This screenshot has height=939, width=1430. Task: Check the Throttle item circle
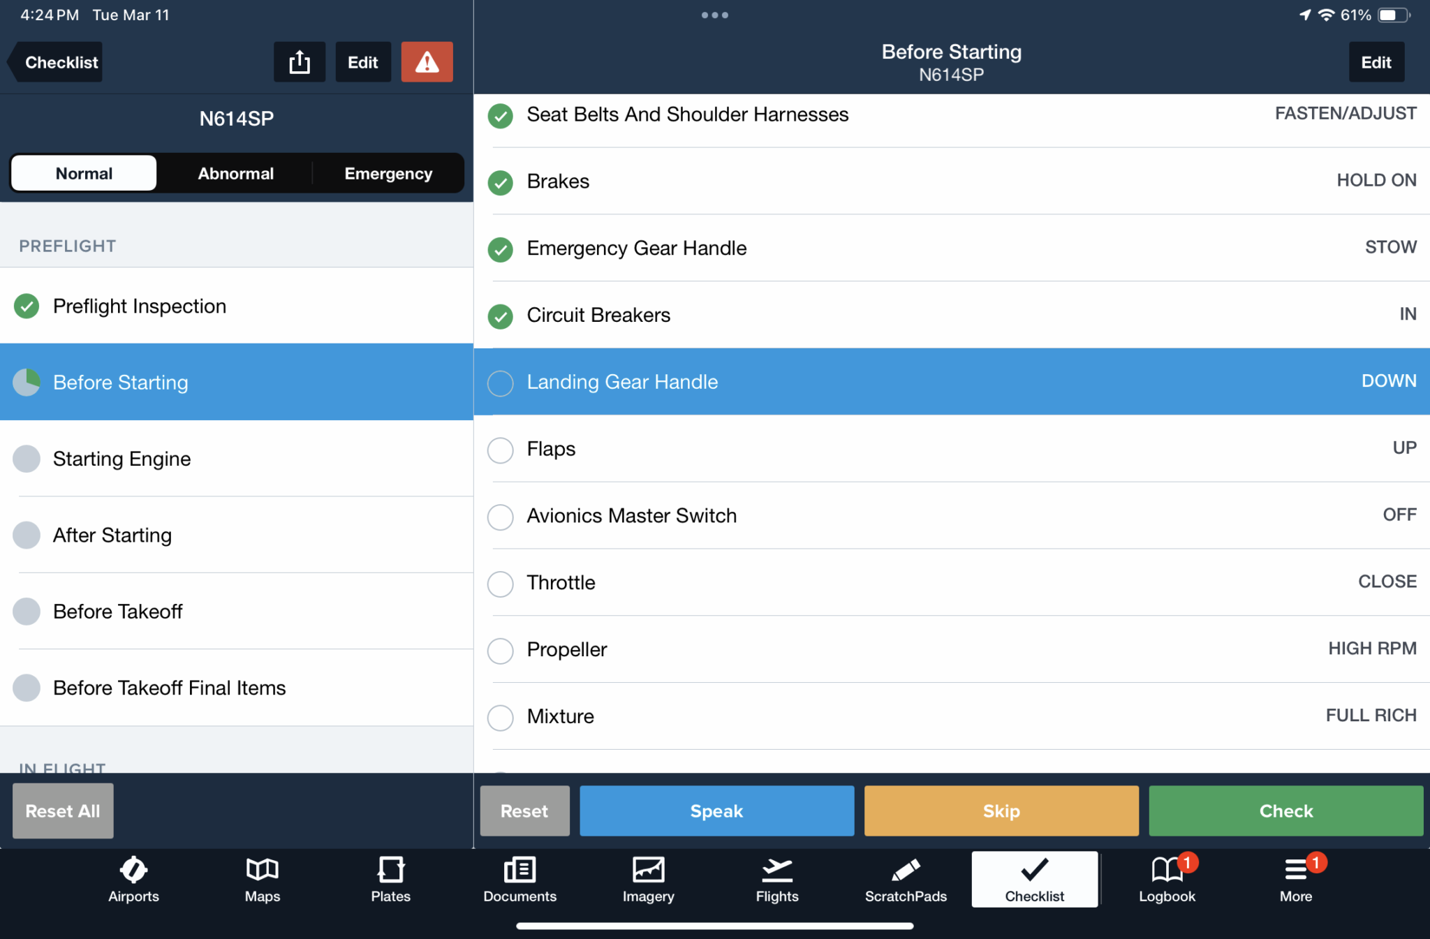point(501,584)
